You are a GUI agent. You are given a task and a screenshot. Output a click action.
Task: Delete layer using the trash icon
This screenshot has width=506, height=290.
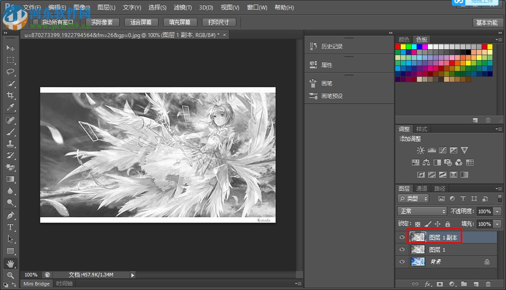(488, 284)
